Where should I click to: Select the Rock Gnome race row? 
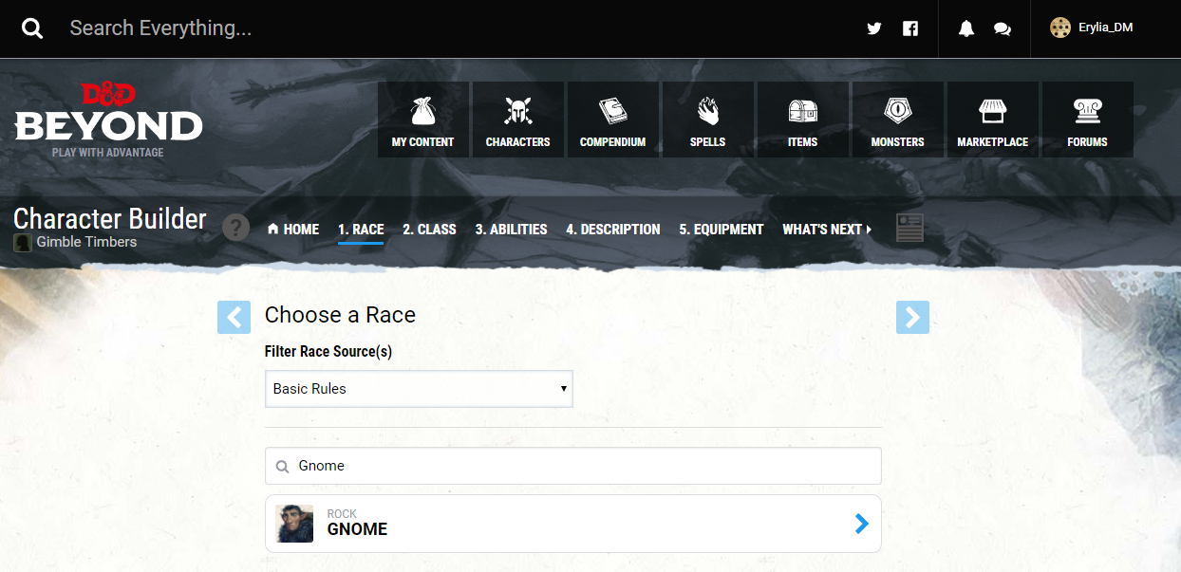(x=573, y=524)
